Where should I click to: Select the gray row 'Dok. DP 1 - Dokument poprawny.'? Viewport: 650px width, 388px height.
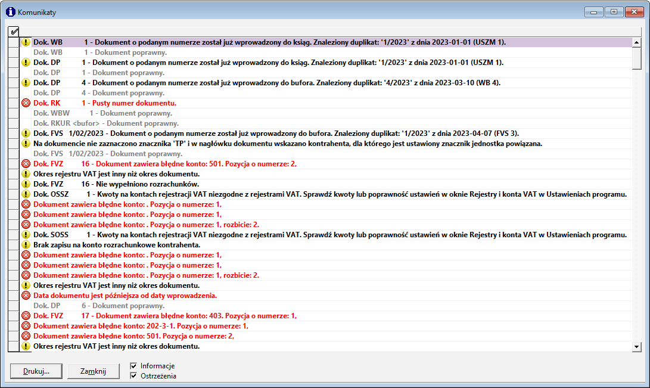[326, 73]
